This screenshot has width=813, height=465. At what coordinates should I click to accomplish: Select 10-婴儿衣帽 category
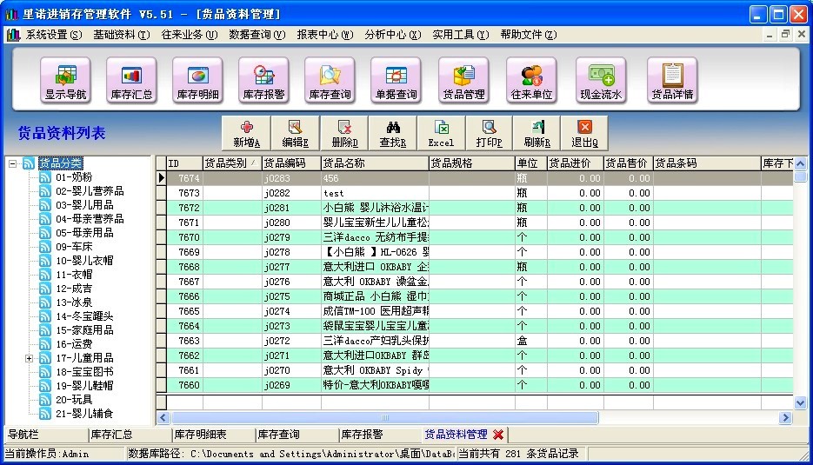click(x=84, y=261)
